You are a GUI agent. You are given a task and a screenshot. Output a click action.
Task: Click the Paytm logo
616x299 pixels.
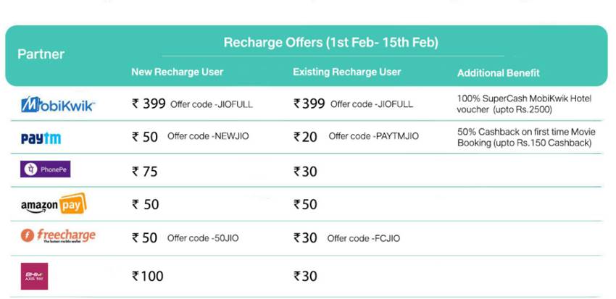(x=41, y=138)
